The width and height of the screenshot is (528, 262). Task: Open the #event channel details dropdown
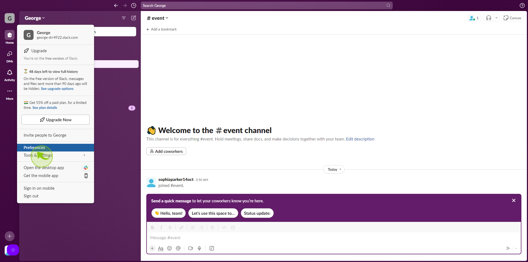(x=158, y=18)
